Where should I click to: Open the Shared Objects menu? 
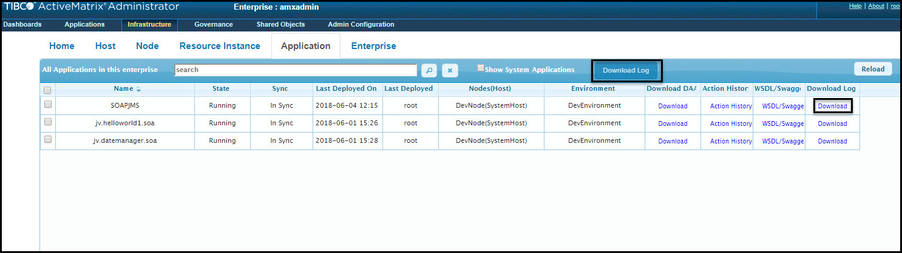point(280,25)
